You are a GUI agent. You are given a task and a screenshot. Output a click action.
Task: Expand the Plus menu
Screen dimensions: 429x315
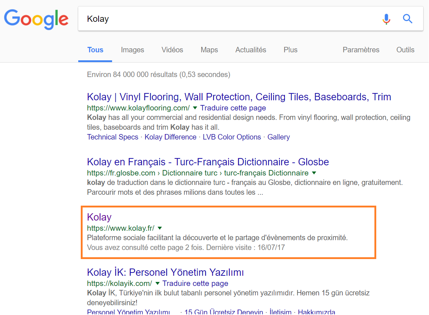pyautogui.click(x=290, y=50)
